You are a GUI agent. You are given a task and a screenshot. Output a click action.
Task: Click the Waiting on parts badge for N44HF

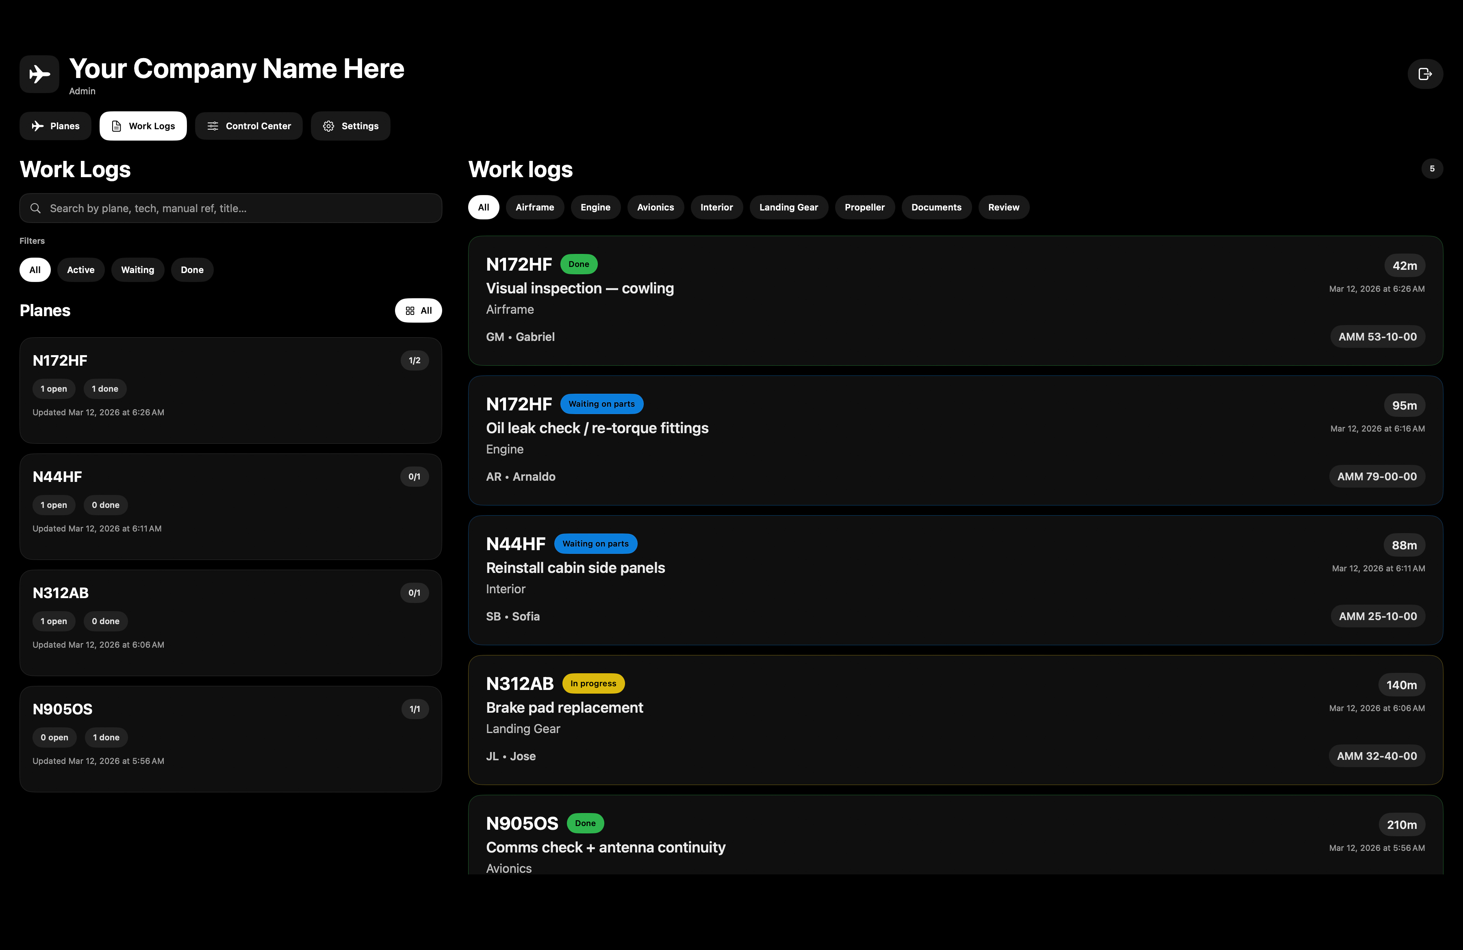pyautogui.click(x=595, y=543)
